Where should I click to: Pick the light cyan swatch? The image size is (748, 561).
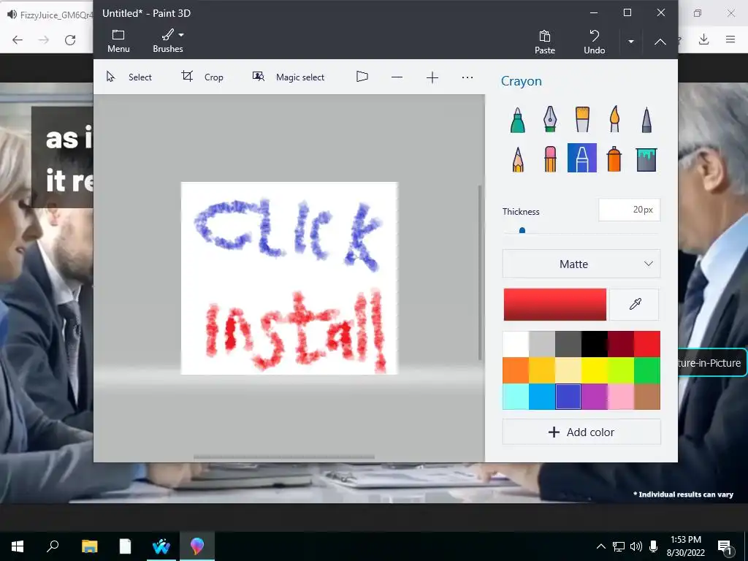tap(516, 397)
